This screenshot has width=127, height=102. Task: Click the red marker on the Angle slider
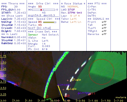point(41,10)
